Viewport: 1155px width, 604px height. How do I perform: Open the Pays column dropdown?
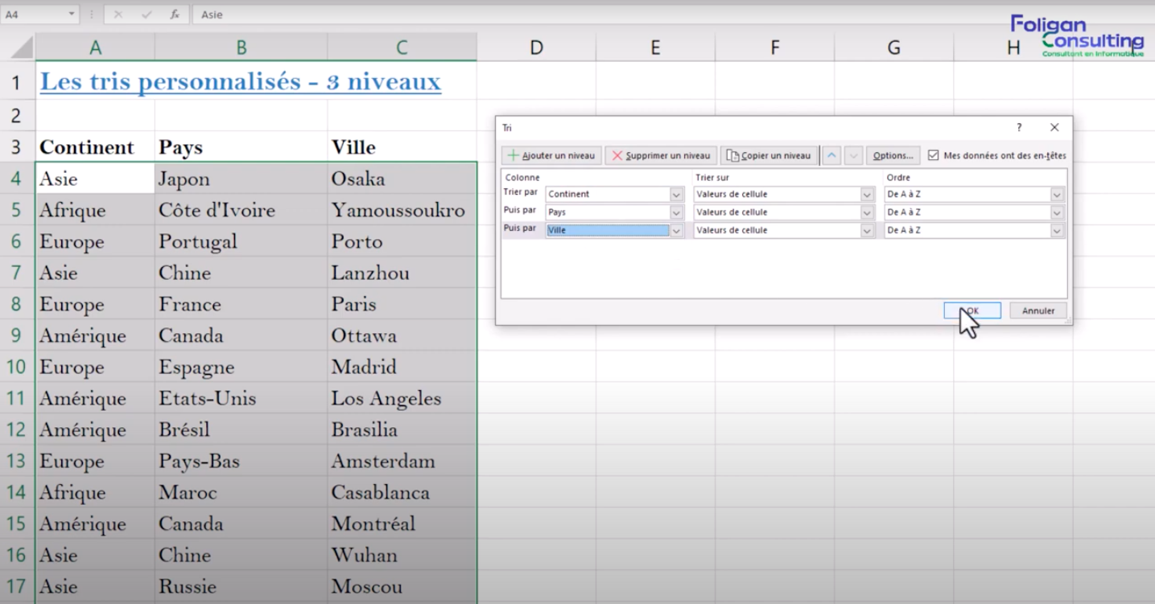click(676, 212)
